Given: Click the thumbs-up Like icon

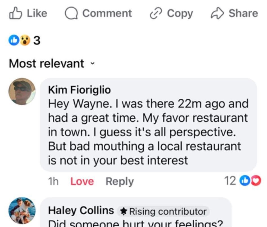Looking at the screenshot, I should (15, 13).
